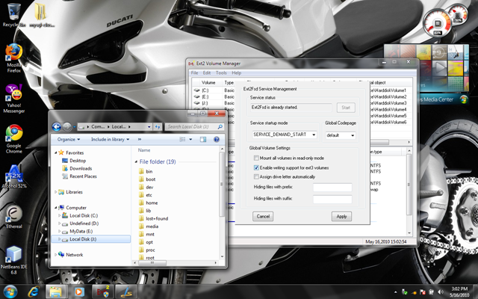Open the Action Center flag tray icon

point(423,292)
